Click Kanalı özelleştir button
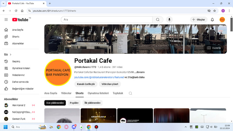This screenshot has width=233, height=131. tap(86, 84)
